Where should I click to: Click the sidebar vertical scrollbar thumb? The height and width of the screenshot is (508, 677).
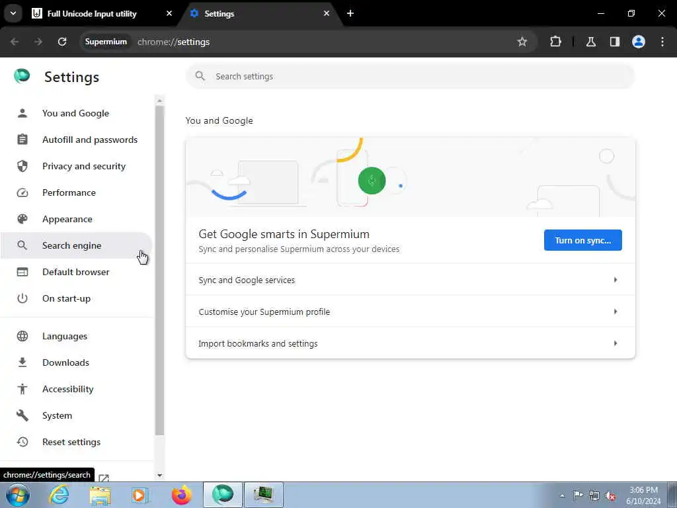coord(160,271)
